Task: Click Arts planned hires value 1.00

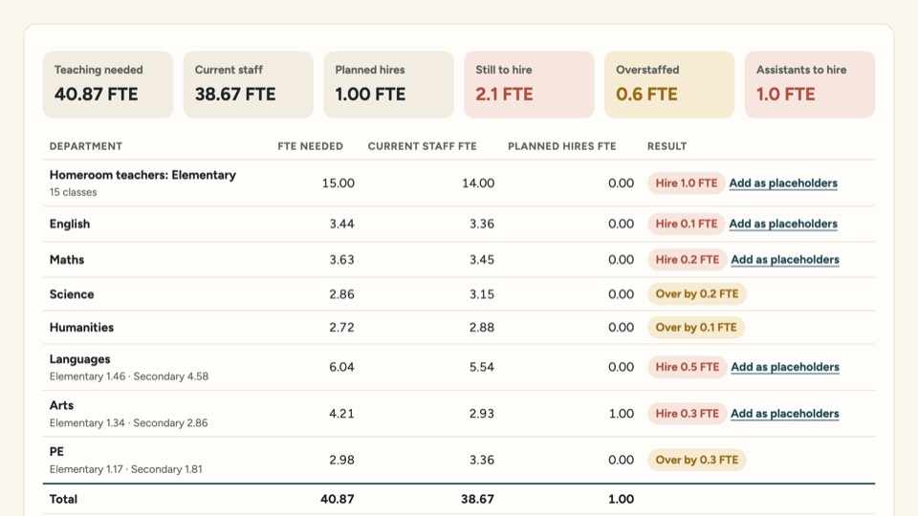Action: (x=622, y=414)
